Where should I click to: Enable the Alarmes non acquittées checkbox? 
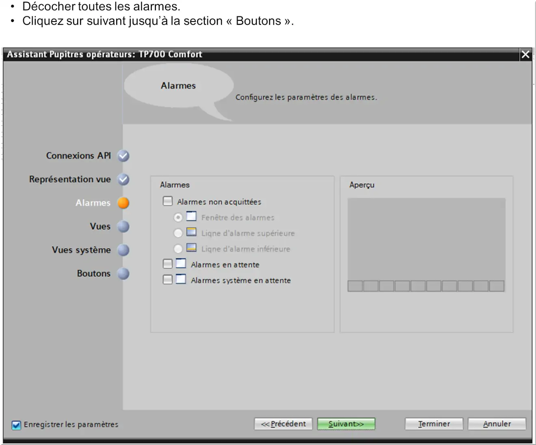click(x=168, y=201)
